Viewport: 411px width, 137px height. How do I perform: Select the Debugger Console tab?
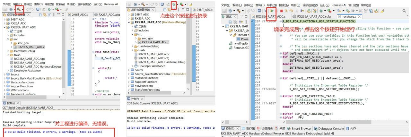click(x=328, y=129)
